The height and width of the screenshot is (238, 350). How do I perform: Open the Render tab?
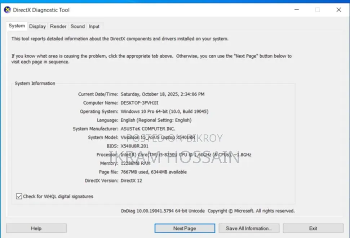pos(58,26)
